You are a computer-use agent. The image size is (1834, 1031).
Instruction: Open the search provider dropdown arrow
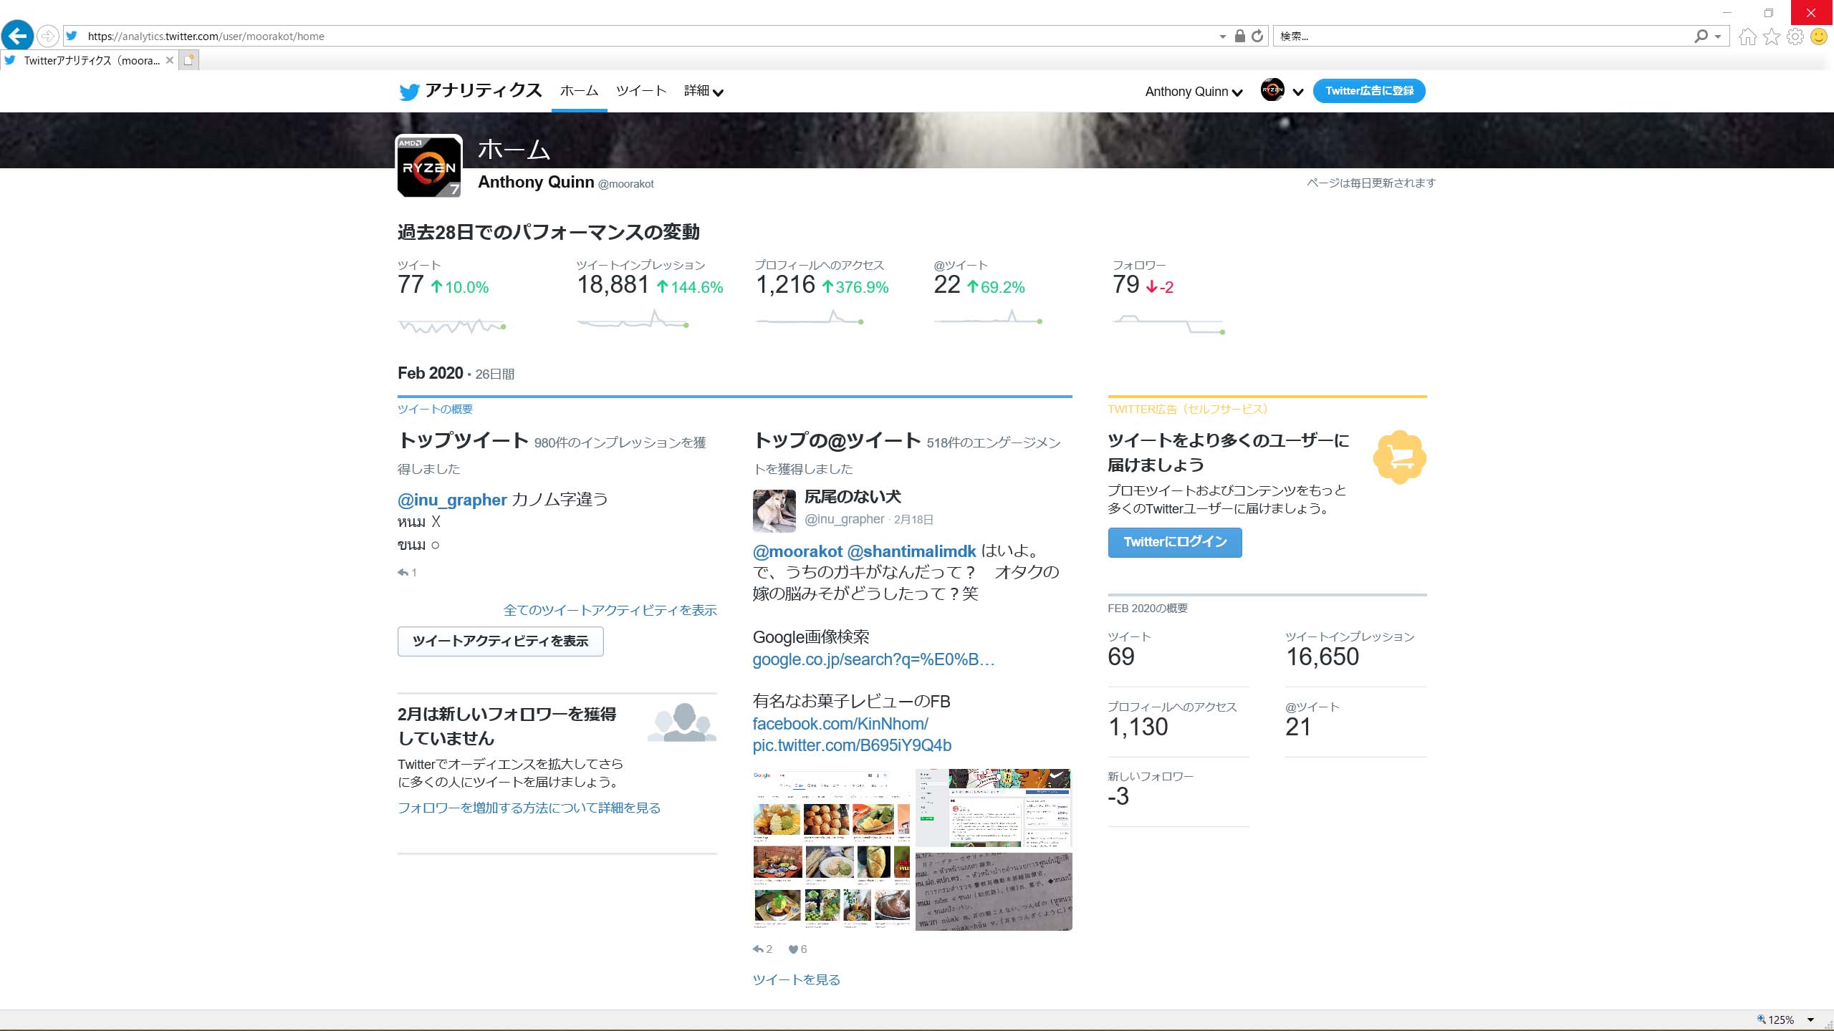click(x=1718, y=37)
